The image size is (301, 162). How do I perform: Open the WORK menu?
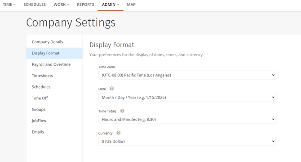pyautogui.click(x=61, y=4)
